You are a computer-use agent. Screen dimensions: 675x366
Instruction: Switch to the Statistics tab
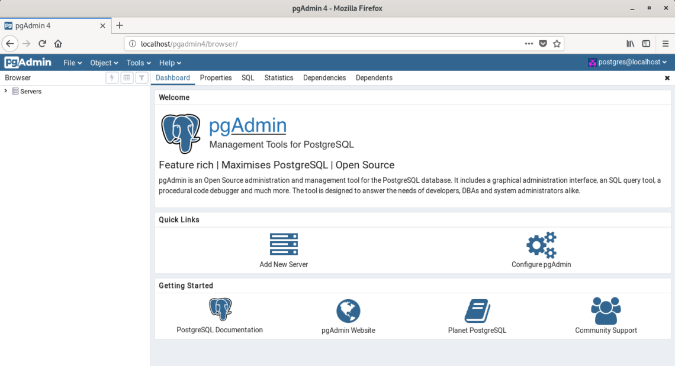(x=278, y=78)
